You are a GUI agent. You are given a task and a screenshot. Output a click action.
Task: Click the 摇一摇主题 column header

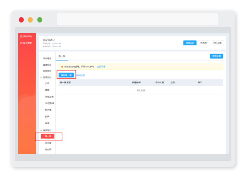(65, 83)
